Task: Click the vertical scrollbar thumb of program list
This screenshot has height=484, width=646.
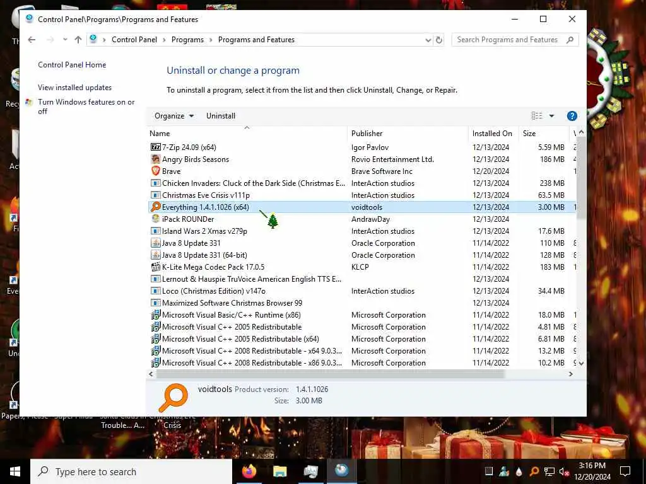Action: (581, 178)
